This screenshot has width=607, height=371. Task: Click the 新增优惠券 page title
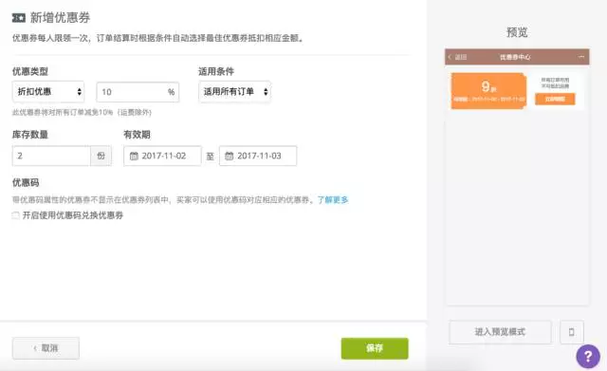(x=60, y=17)
